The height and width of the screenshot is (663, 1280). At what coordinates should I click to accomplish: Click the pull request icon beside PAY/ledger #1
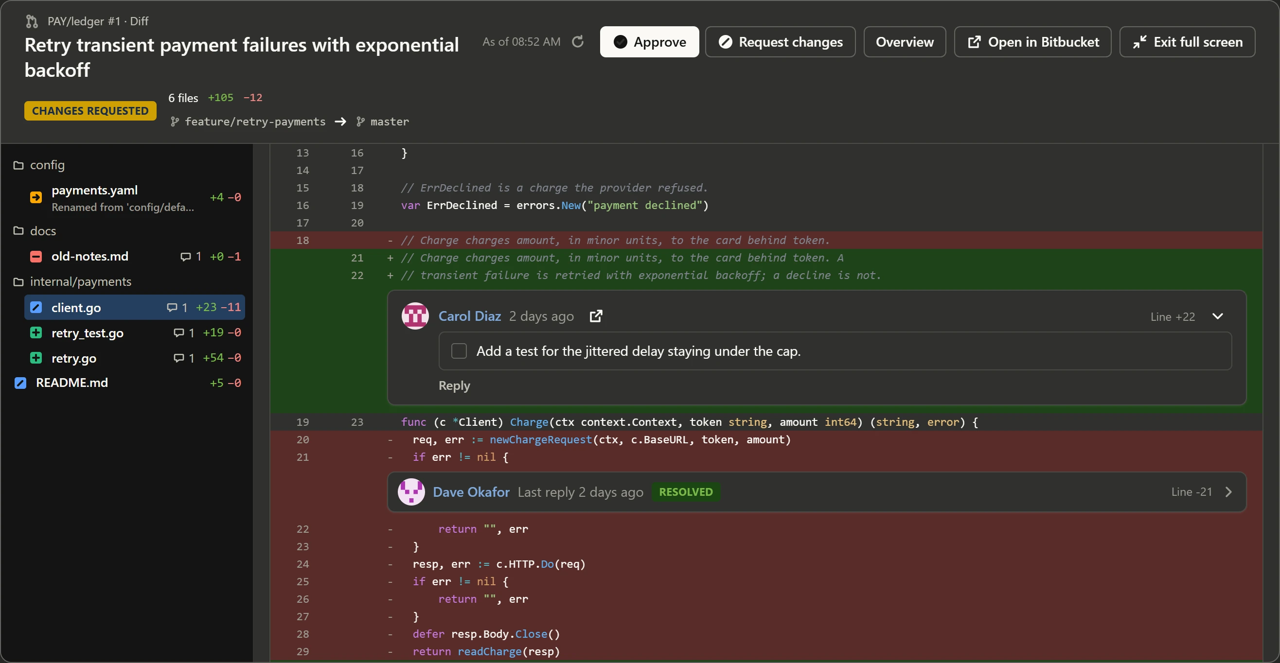(x=32, y=21)
